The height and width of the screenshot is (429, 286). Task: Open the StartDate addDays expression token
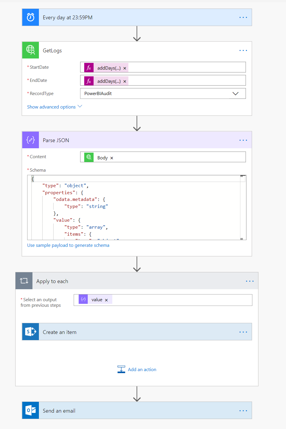(108, 68)
